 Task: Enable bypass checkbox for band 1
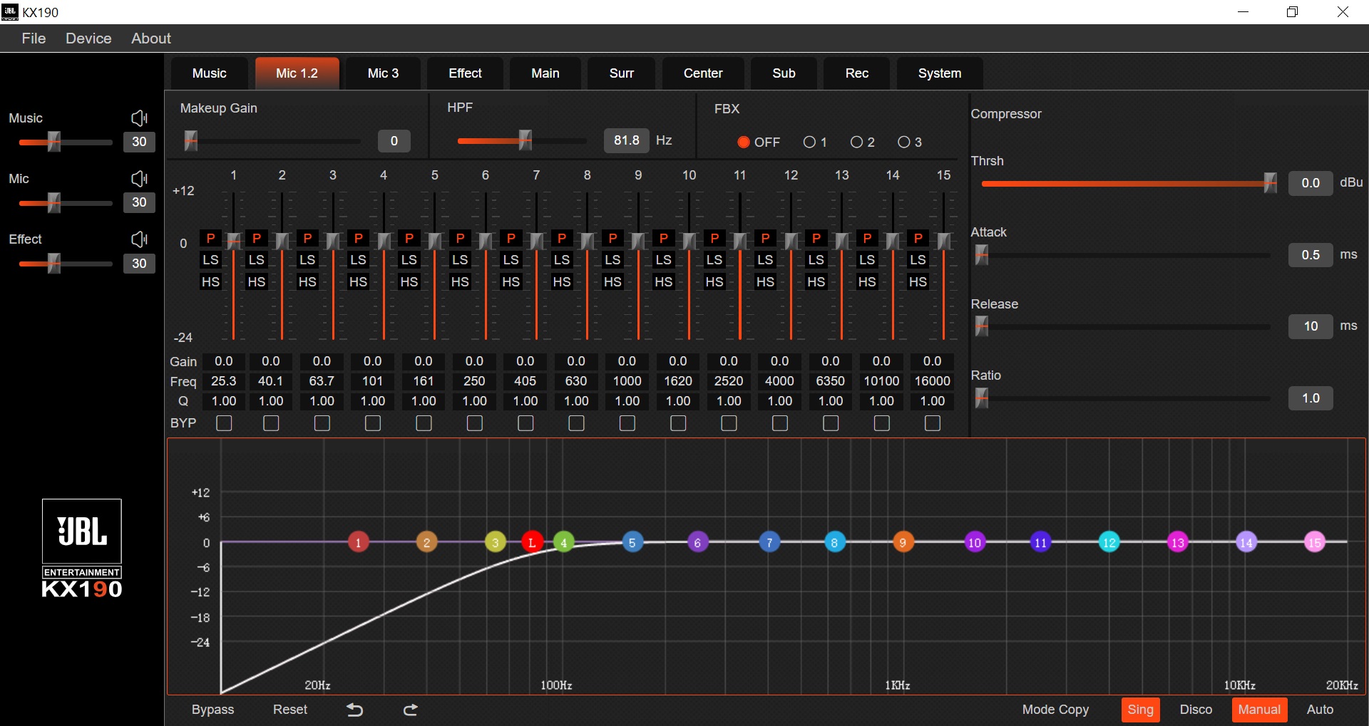point(224,423)
